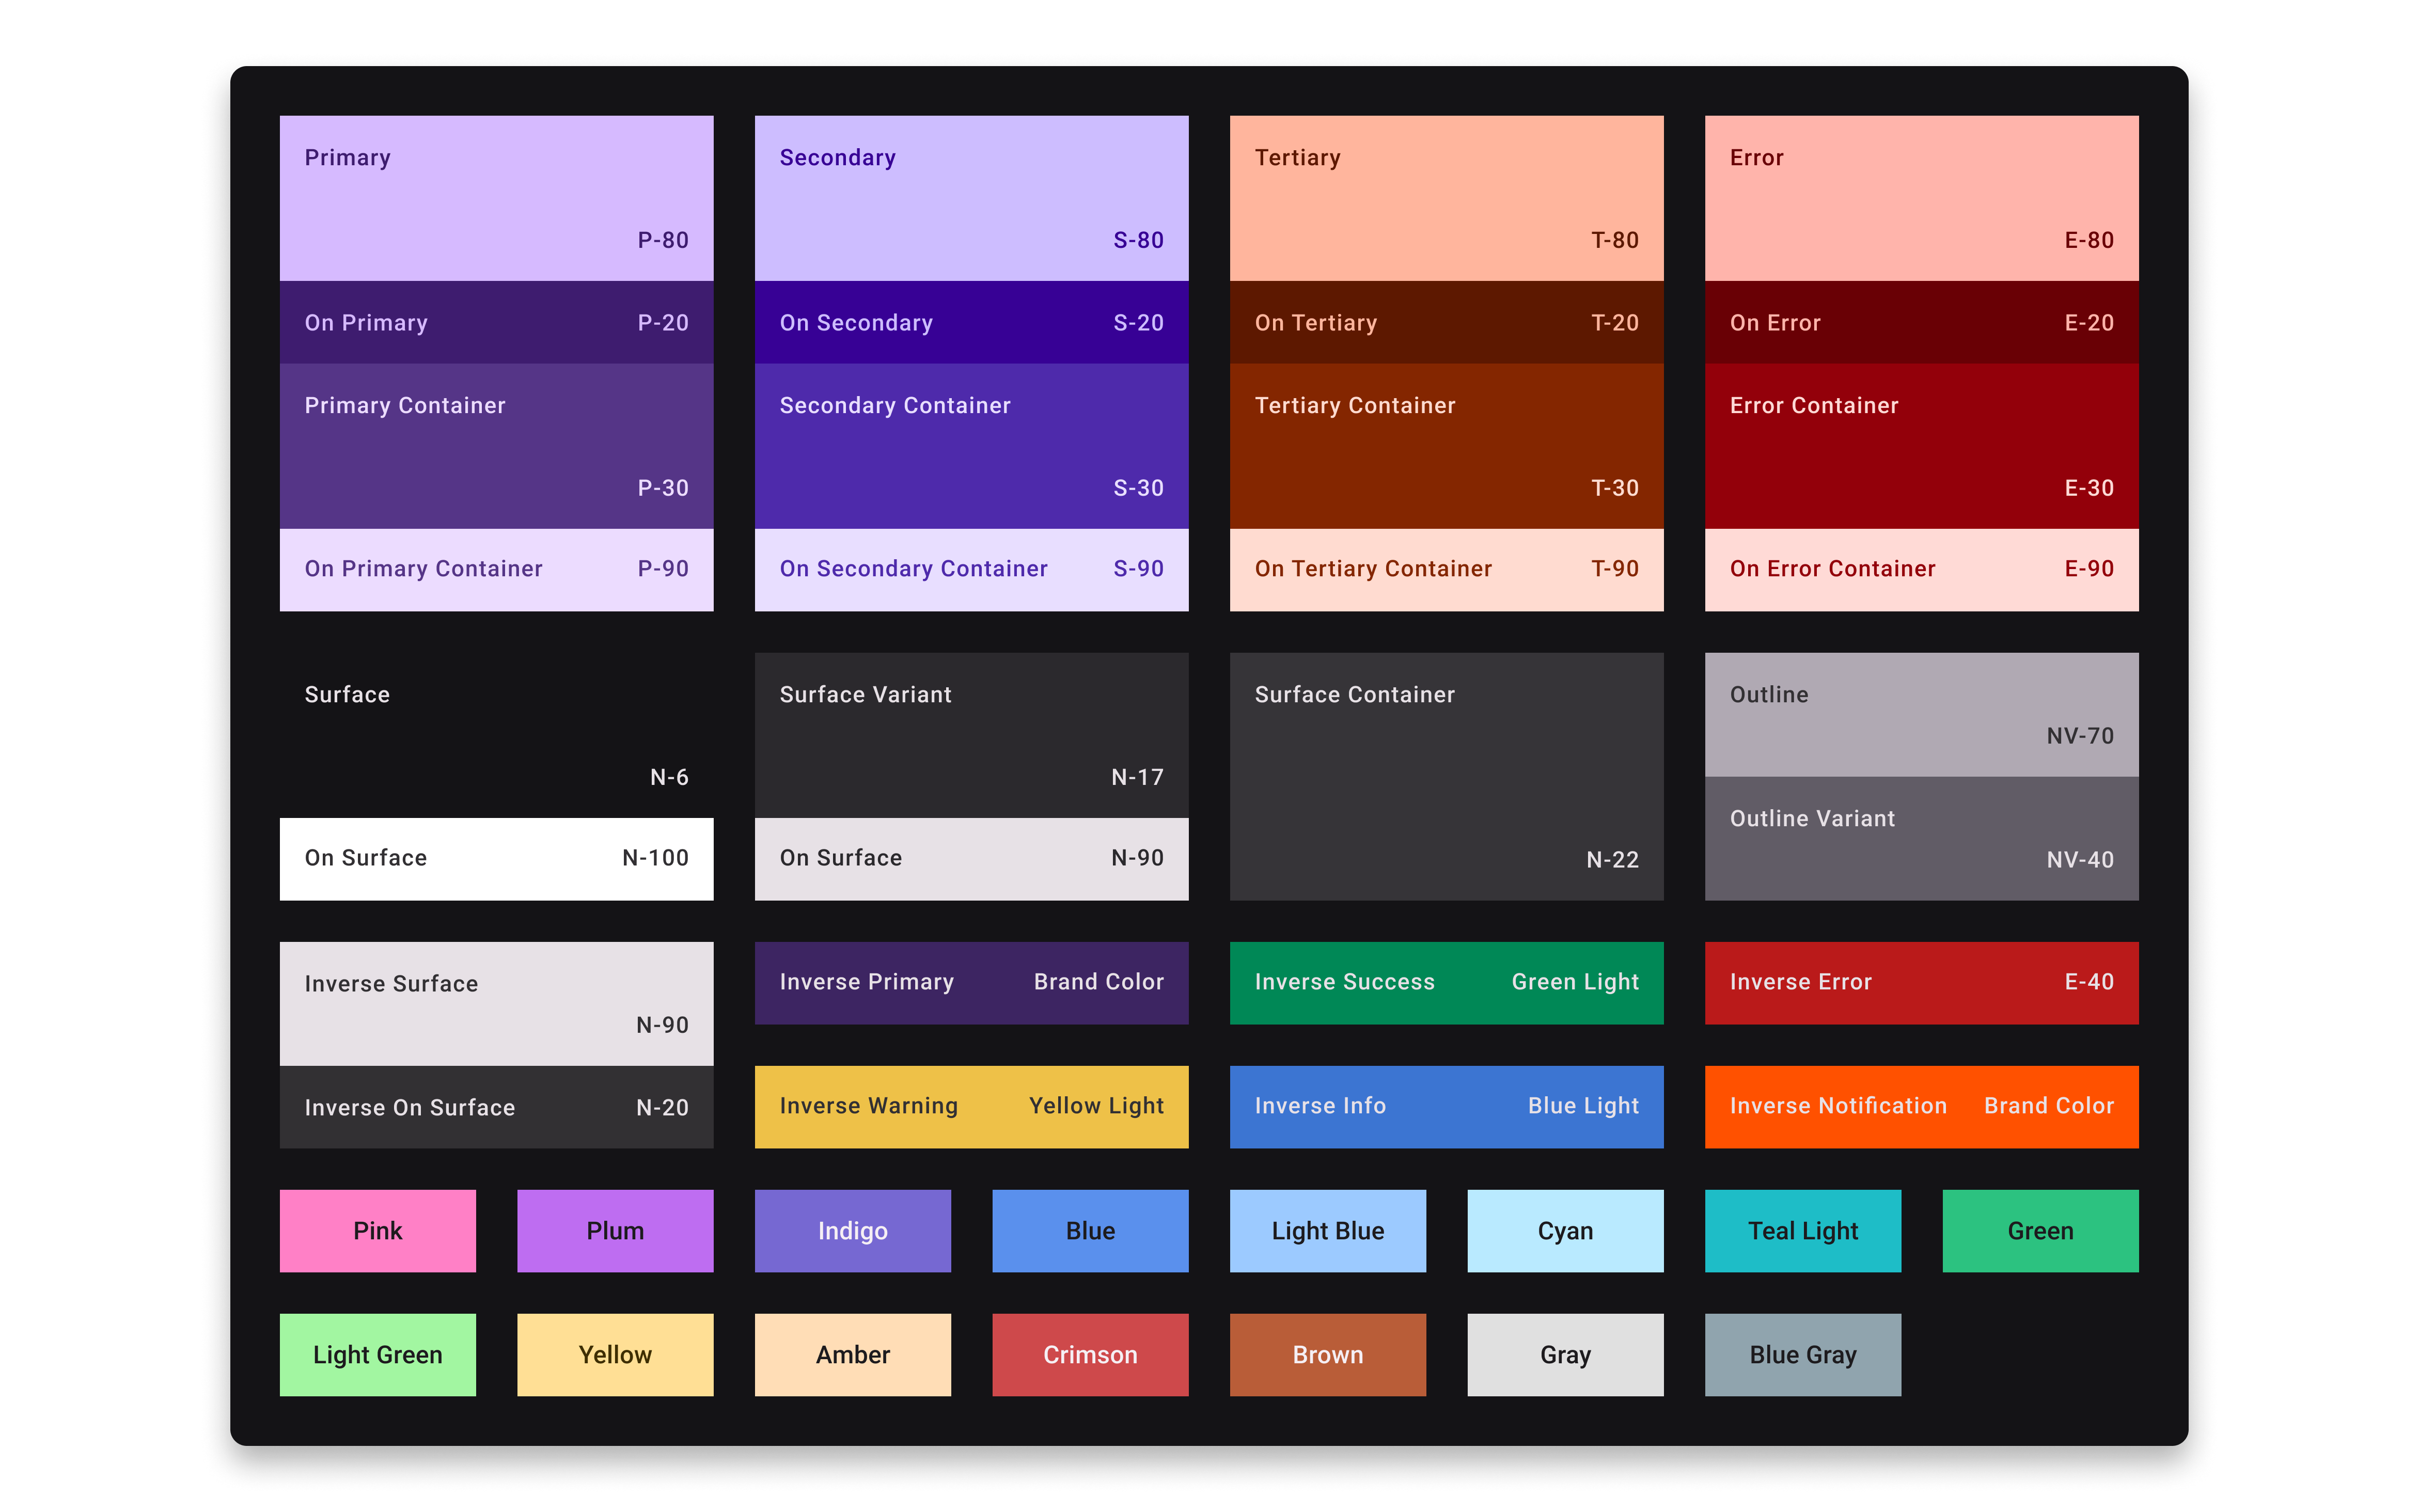Click the Inverse Warning Yellow Light swatch
Image resolution: width=2419 pixels, height=1512 pixels.
(x=970, y=1106)
